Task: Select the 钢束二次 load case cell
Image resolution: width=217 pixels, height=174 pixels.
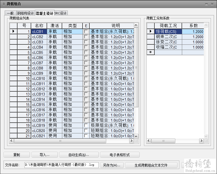Action: click(168, 37)
